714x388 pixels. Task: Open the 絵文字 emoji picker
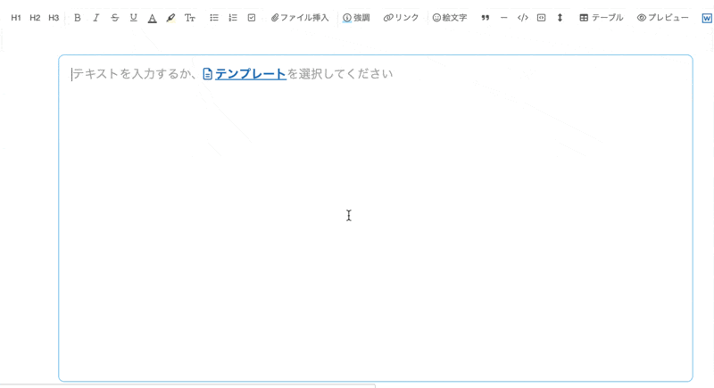pos(450,18)
